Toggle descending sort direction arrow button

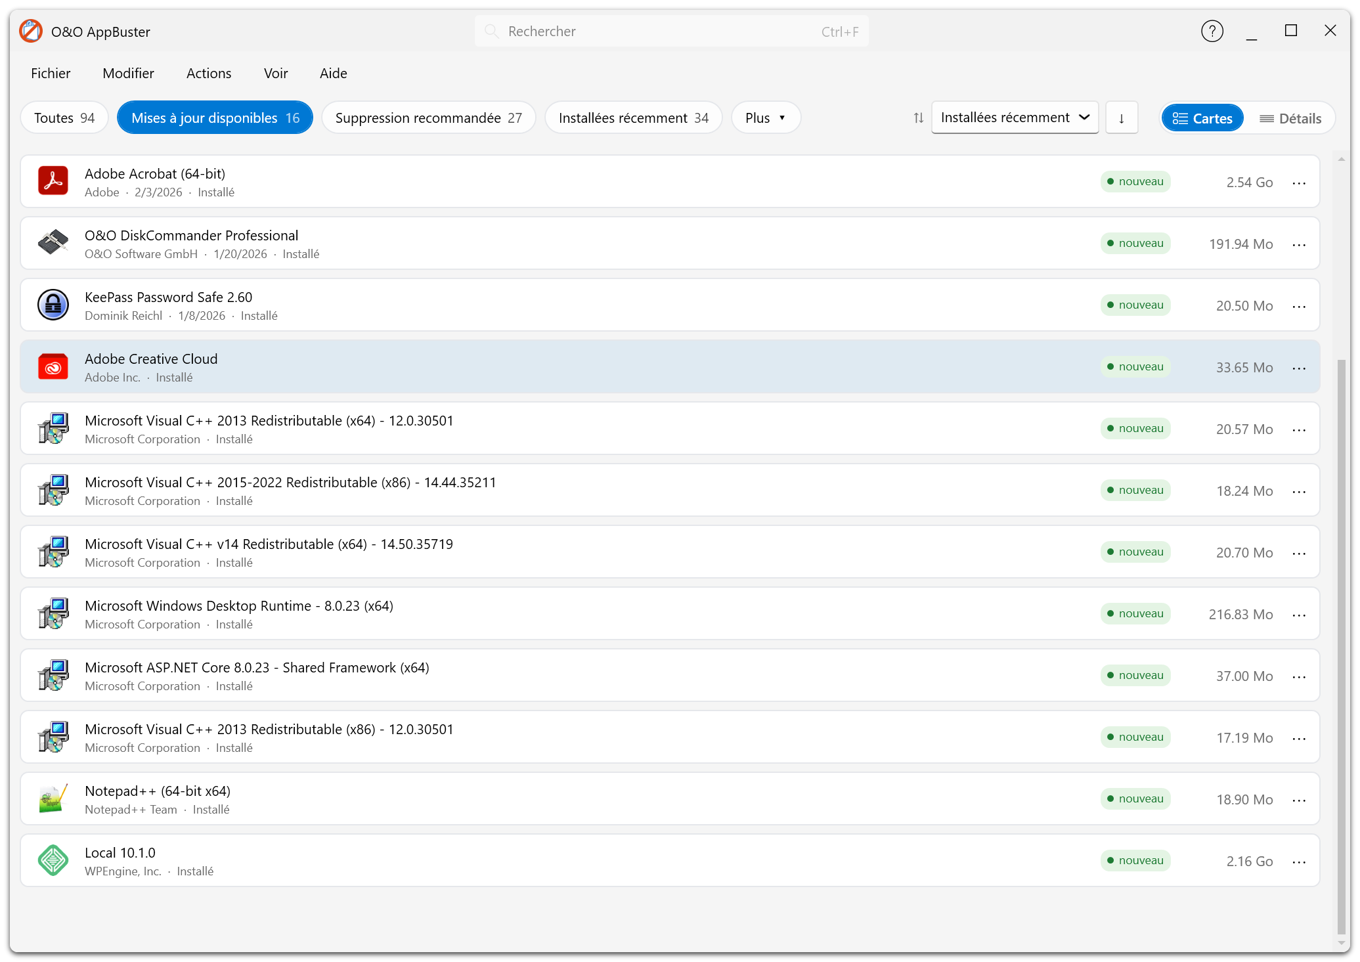pos(1121,118)
